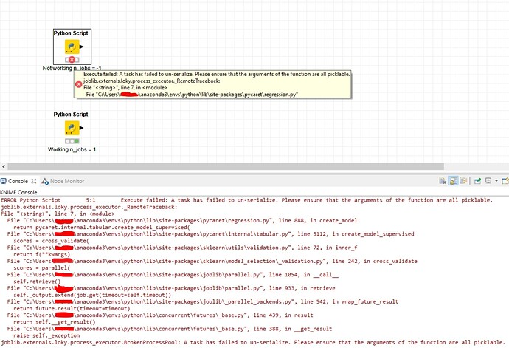This screenshot has width=509, height=348.
Task: Click console line 'return self.__get_result()'
Action: (54, 322)
